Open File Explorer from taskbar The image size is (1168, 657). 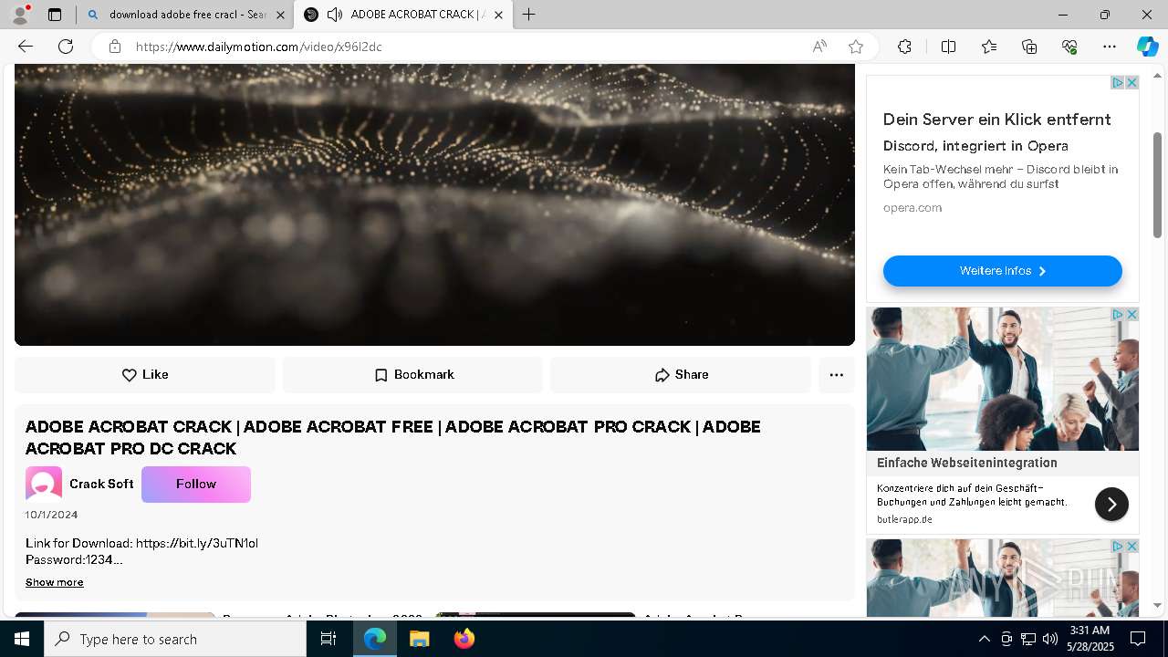click(x=419, y=639)
